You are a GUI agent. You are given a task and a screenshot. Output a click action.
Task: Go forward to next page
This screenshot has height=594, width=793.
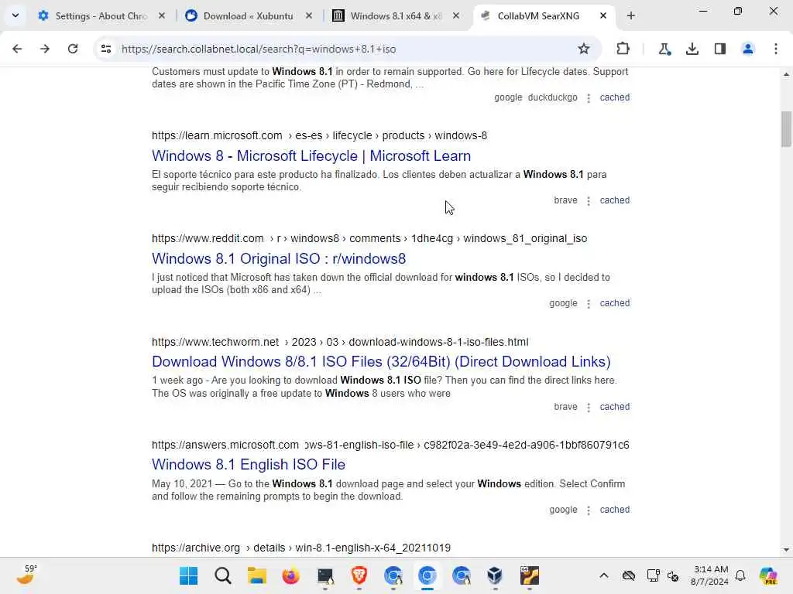tap(45, 49)
